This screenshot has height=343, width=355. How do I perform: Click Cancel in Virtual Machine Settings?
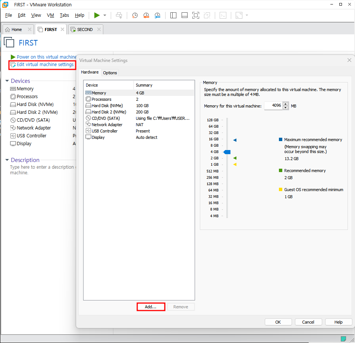click(308, 322)
